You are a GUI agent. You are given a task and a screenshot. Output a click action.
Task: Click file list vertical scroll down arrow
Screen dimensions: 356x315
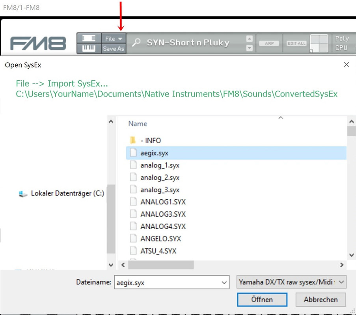pos(351,255)
